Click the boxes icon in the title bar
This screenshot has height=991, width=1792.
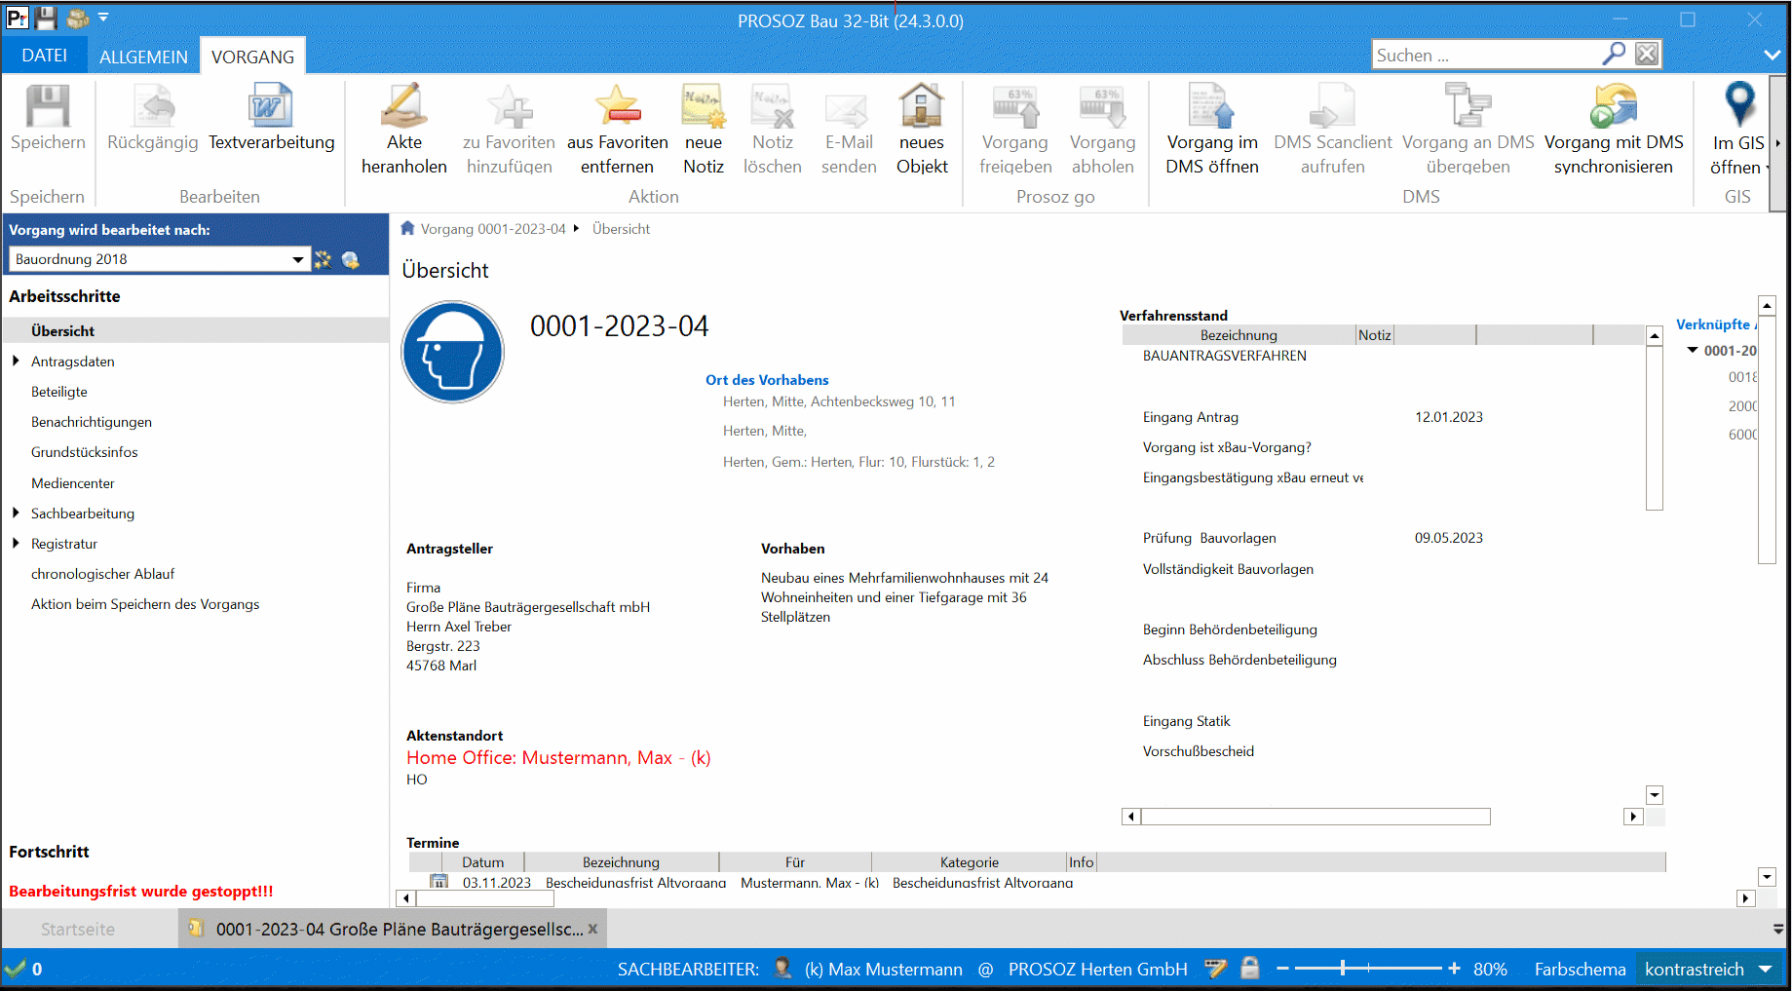click(x=77, y=19)
